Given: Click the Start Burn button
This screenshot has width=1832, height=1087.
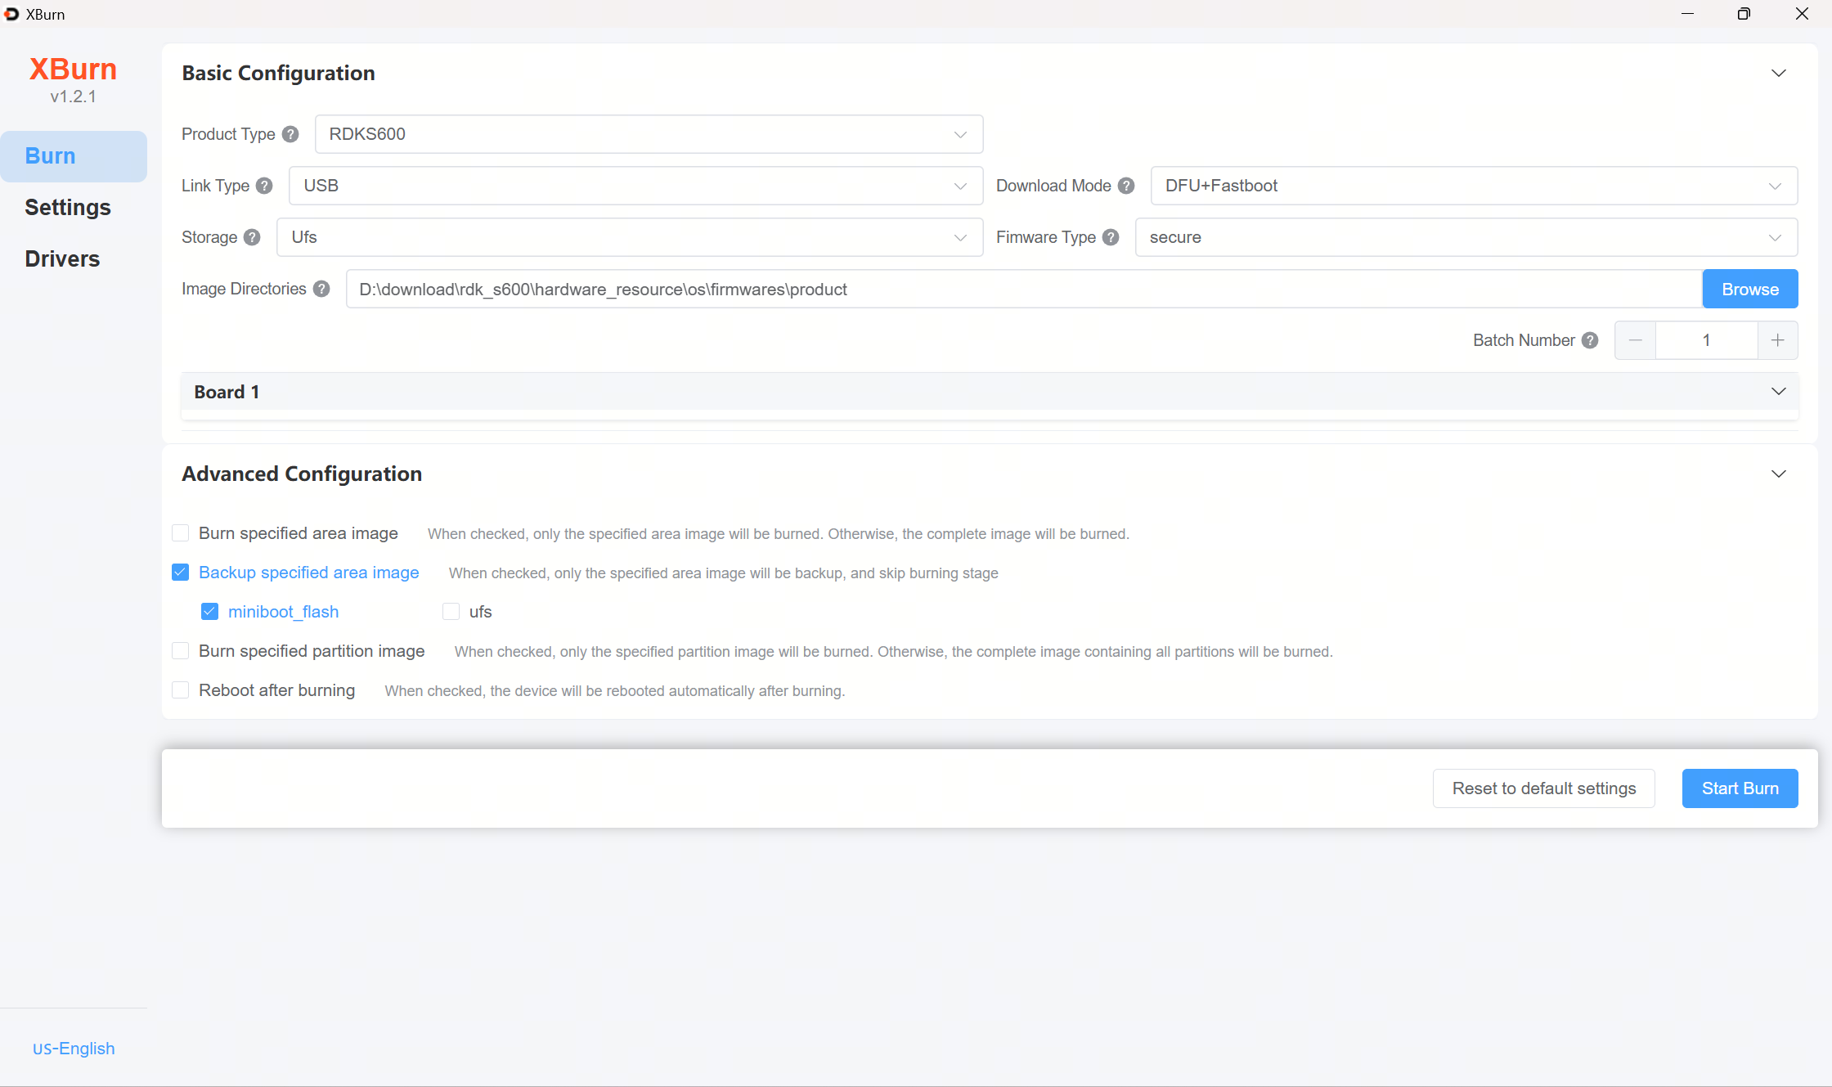Looking at the screenshot, I should coord(1740,788).
